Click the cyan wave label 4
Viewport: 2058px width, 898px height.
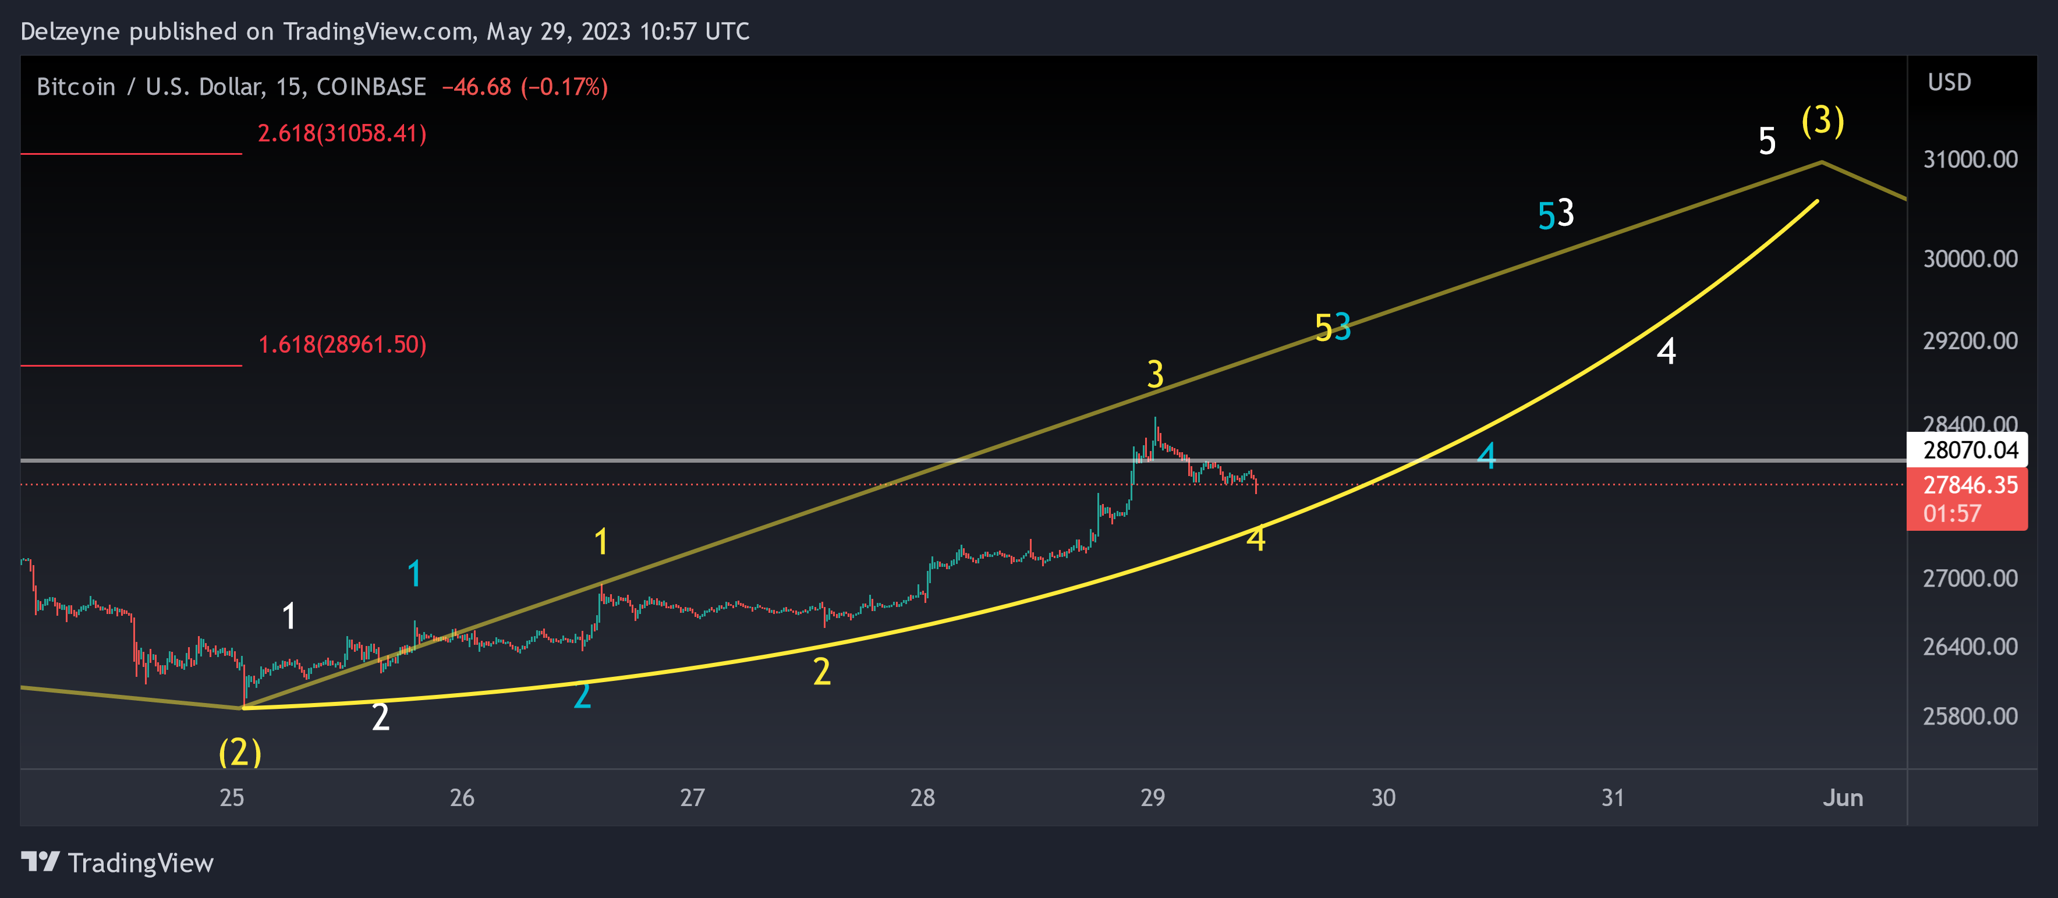(x=1486, y=456)
